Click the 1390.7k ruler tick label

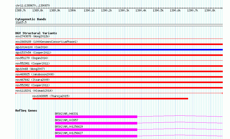pyautogui.click(x=193, y=10)
